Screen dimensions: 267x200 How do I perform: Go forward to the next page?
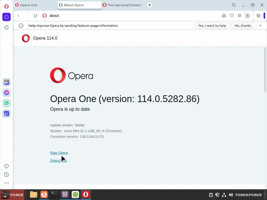click(28, 16)
